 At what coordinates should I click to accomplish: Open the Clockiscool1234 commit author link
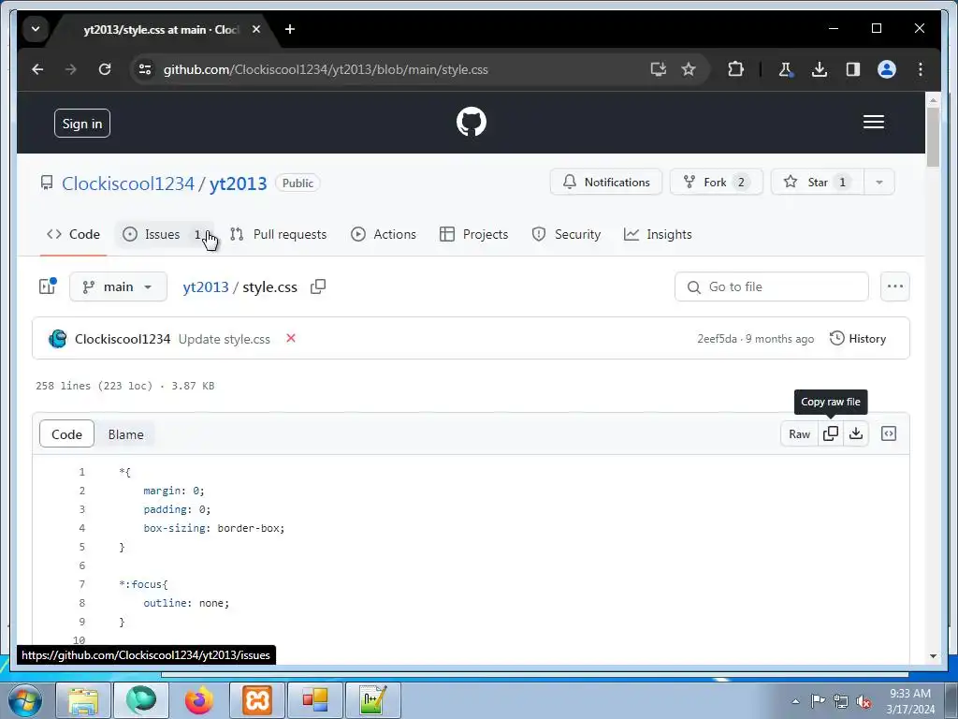(x=123, y=339)
